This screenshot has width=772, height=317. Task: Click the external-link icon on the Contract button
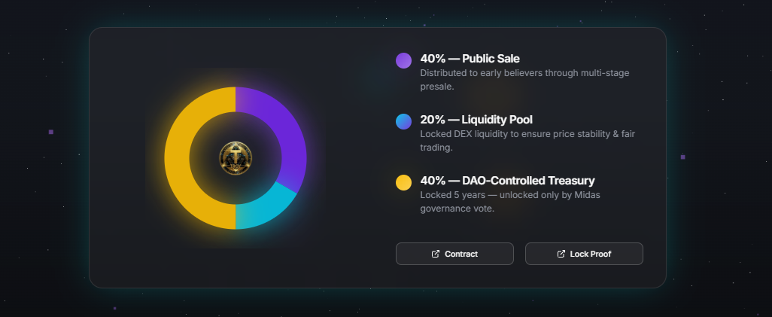pyautogui.click(x=436, y=254)
